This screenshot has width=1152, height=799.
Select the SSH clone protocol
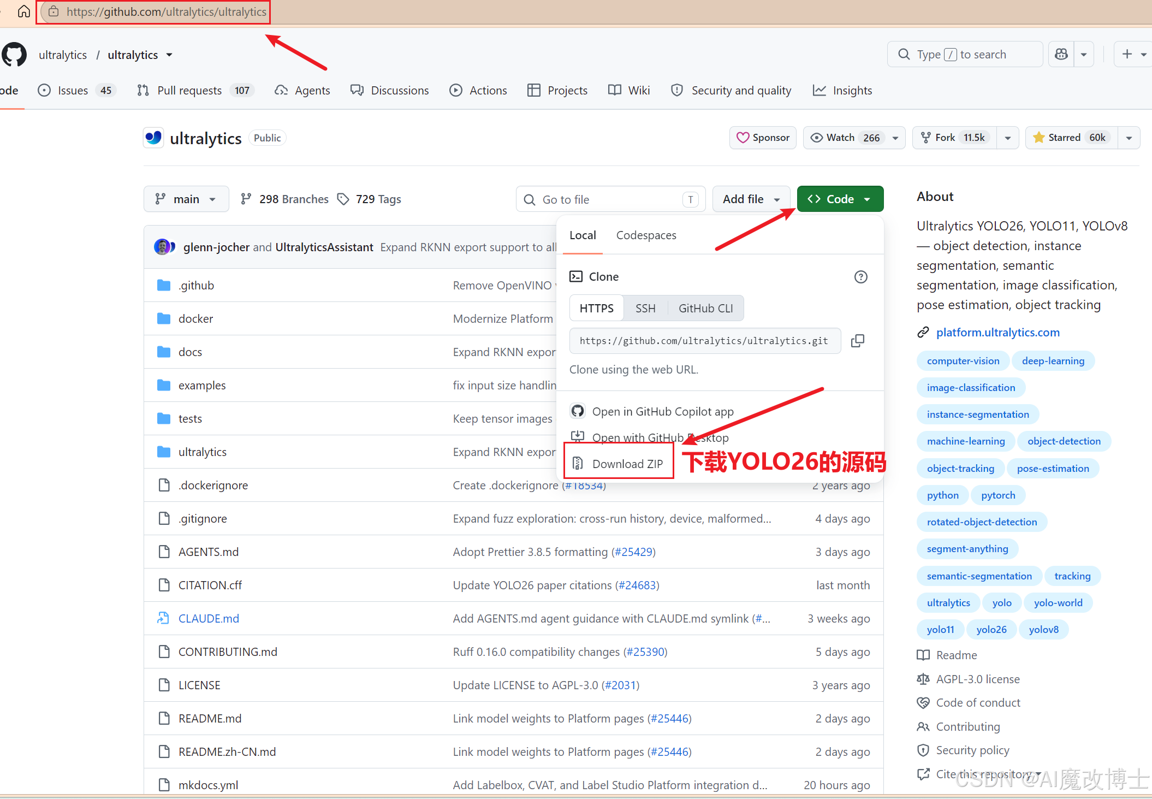click(645, 309)
